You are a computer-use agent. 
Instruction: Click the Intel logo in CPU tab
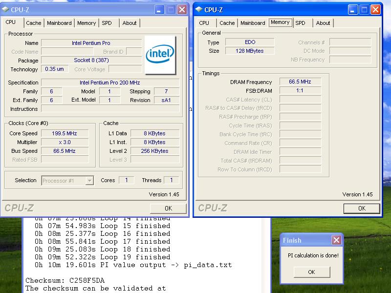[x=160, y=55]
